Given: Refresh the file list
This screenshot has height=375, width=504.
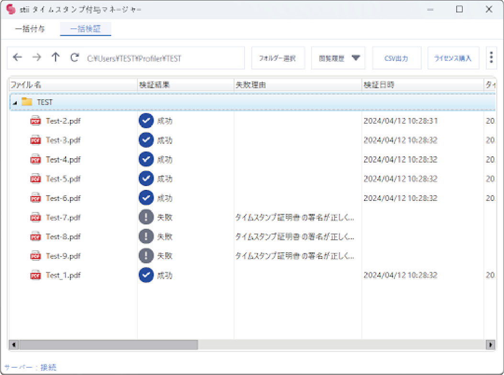Looking at the screenshot, I should pyautogui.click(x=74, y=57).
